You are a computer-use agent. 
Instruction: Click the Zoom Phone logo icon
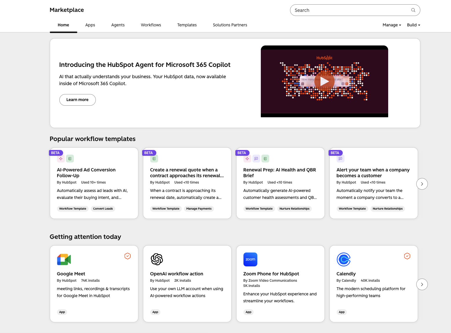point(250,259)
